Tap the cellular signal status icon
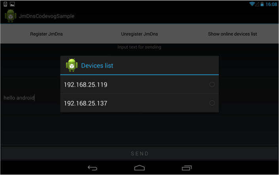This screenshot has height=175, width=279. 257,4
